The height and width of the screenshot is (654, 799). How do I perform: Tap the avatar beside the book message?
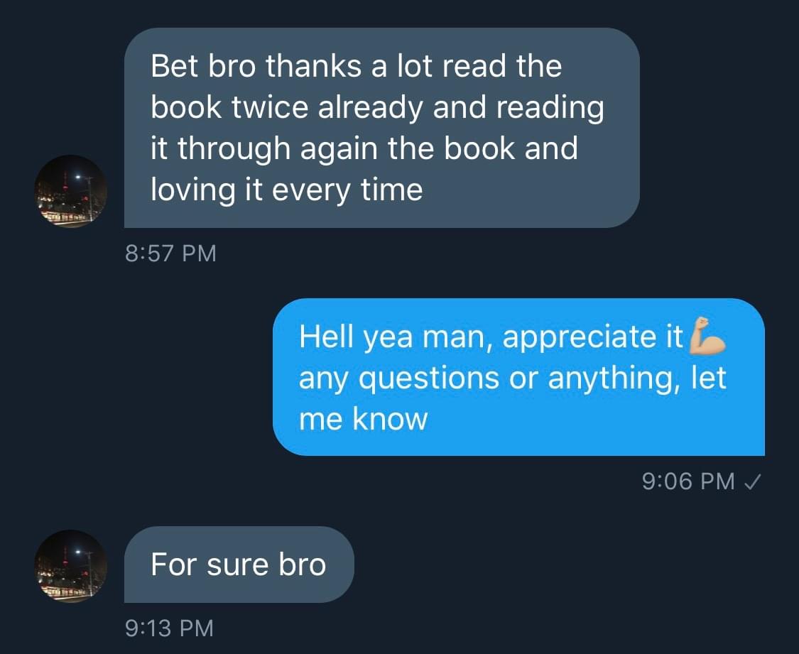coord(70,191)
